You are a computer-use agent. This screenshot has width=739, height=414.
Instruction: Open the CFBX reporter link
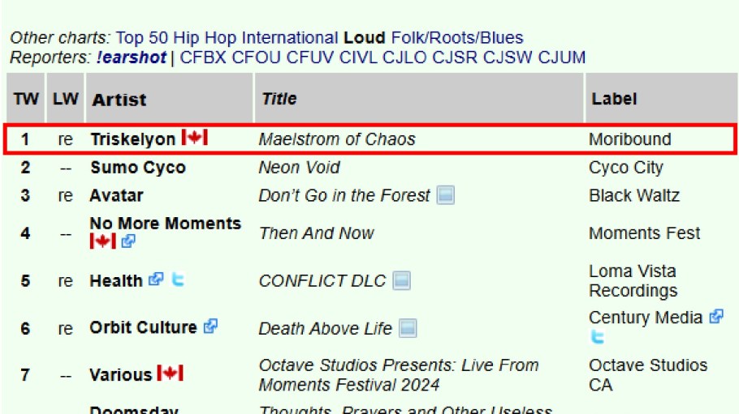click(203, 58)
